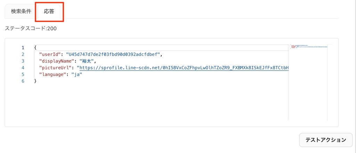Click line number 5 in the gutter
Image resolution: width=356 pixels, height=153 pixels.
[23, 74]
